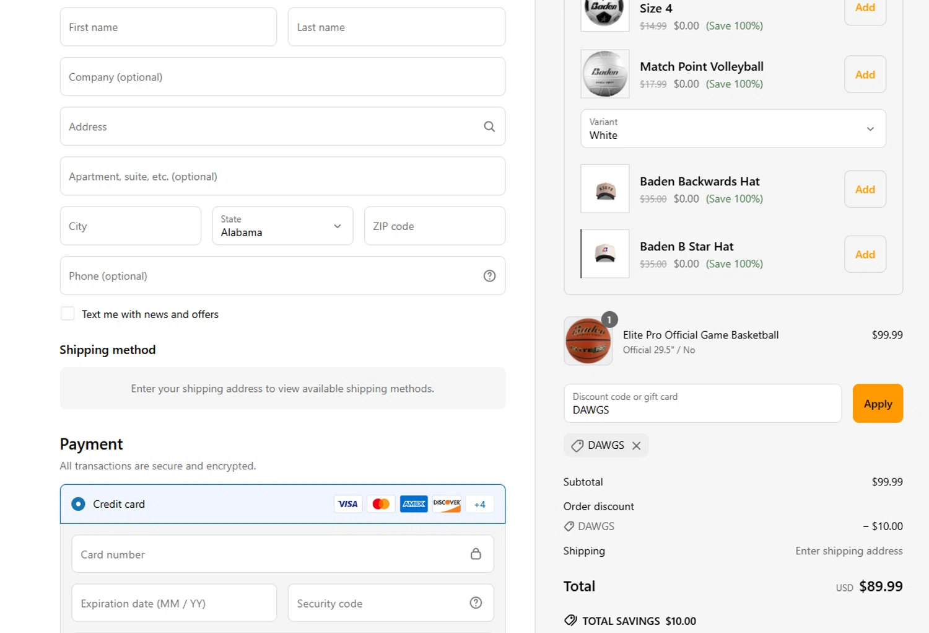Add Match Point Volleyball to order
Image resolution: width=929 pixels, height=633 pixels.
pos(865,74)
